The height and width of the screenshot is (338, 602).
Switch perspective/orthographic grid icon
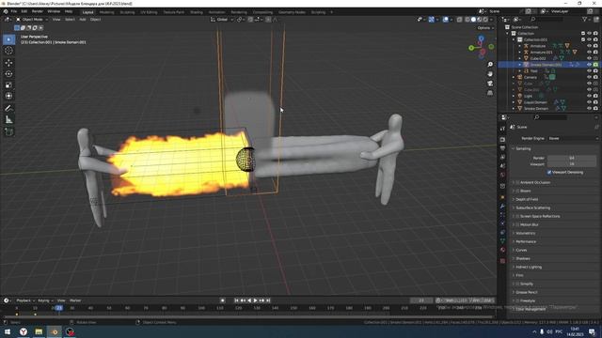pyautogui.click(x=490, y=93)
